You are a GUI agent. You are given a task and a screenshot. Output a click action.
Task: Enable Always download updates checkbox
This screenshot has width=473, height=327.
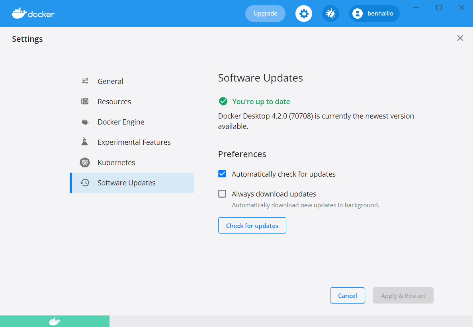[222, 194]
